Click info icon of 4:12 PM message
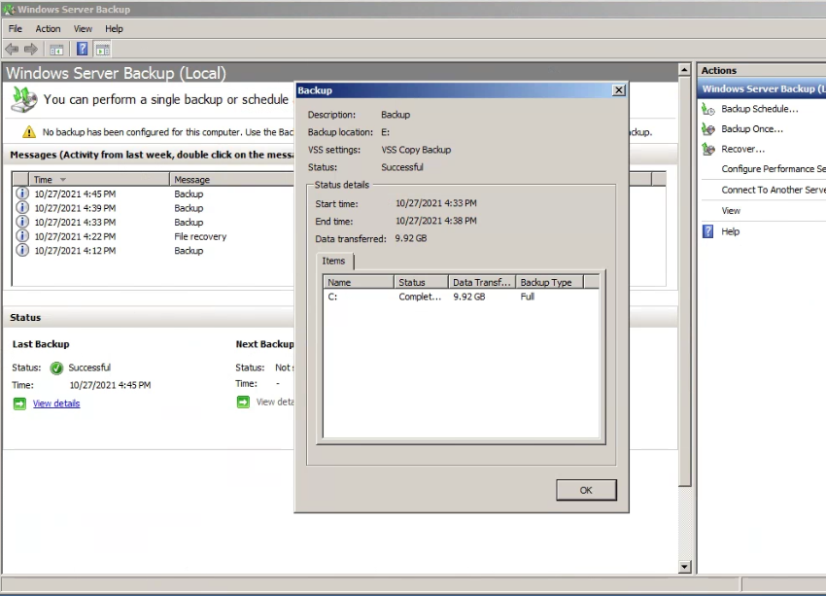Screen dimensions: 826x596 click(x=22, y=250)
